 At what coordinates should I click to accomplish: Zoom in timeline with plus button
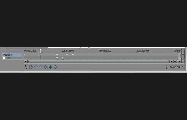pyautogui.click(x=175, y=62)
